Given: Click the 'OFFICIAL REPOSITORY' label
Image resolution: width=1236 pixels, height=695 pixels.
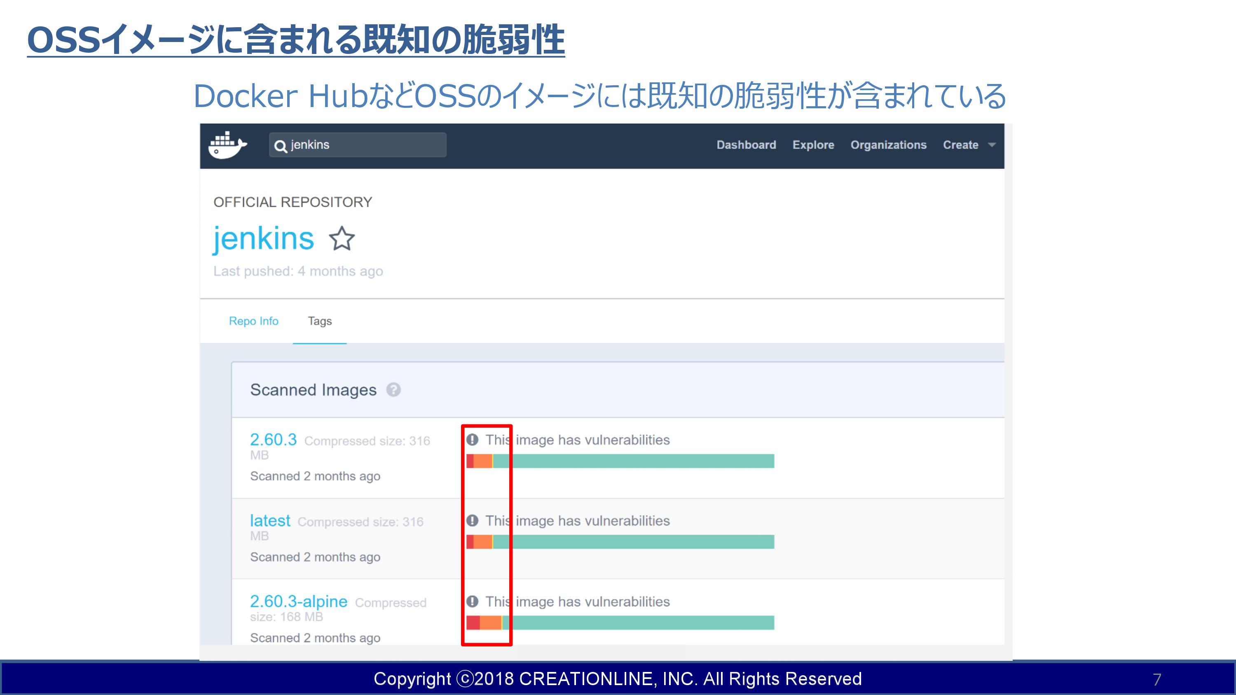Looking at the screenshot, I should point(293,202).
